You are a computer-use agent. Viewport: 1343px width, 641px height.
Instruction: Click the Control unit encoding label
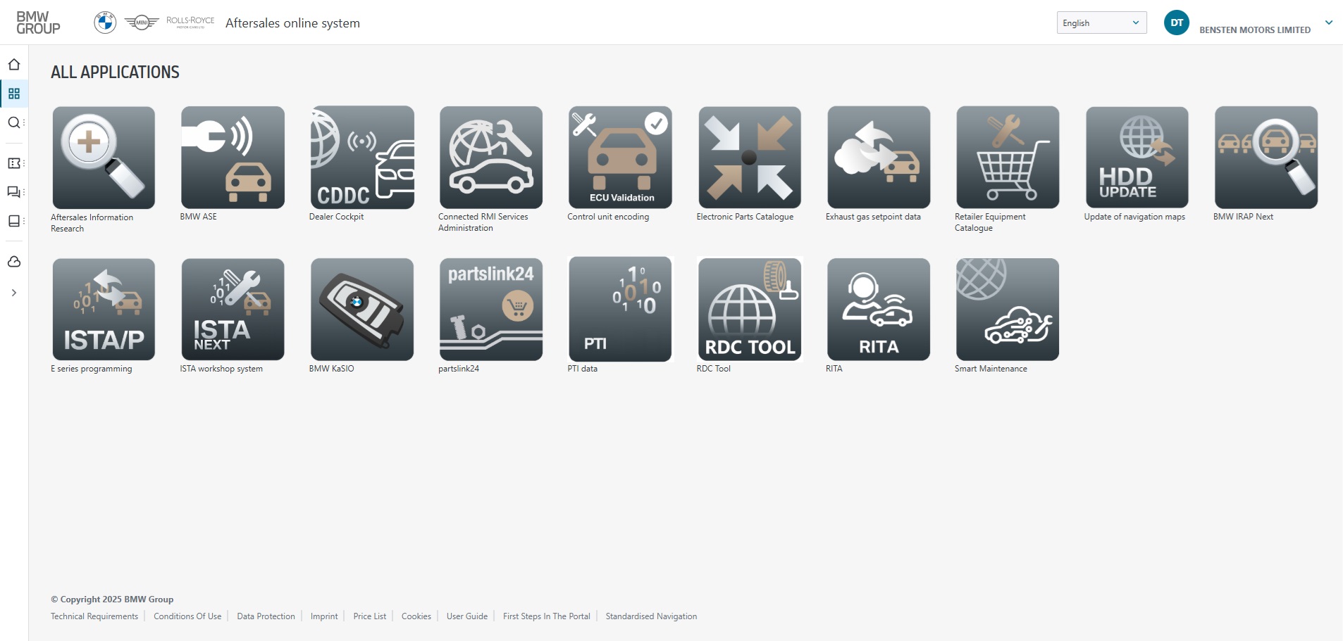tap(608, 217)
